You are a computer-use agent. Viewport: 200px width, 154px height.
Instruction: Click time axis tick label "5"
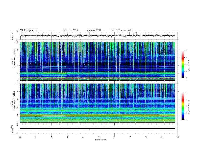(x=99, y=137)
